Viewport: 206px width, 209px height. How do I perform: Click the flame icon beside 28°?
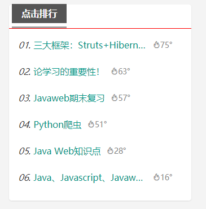pos(110,150)
